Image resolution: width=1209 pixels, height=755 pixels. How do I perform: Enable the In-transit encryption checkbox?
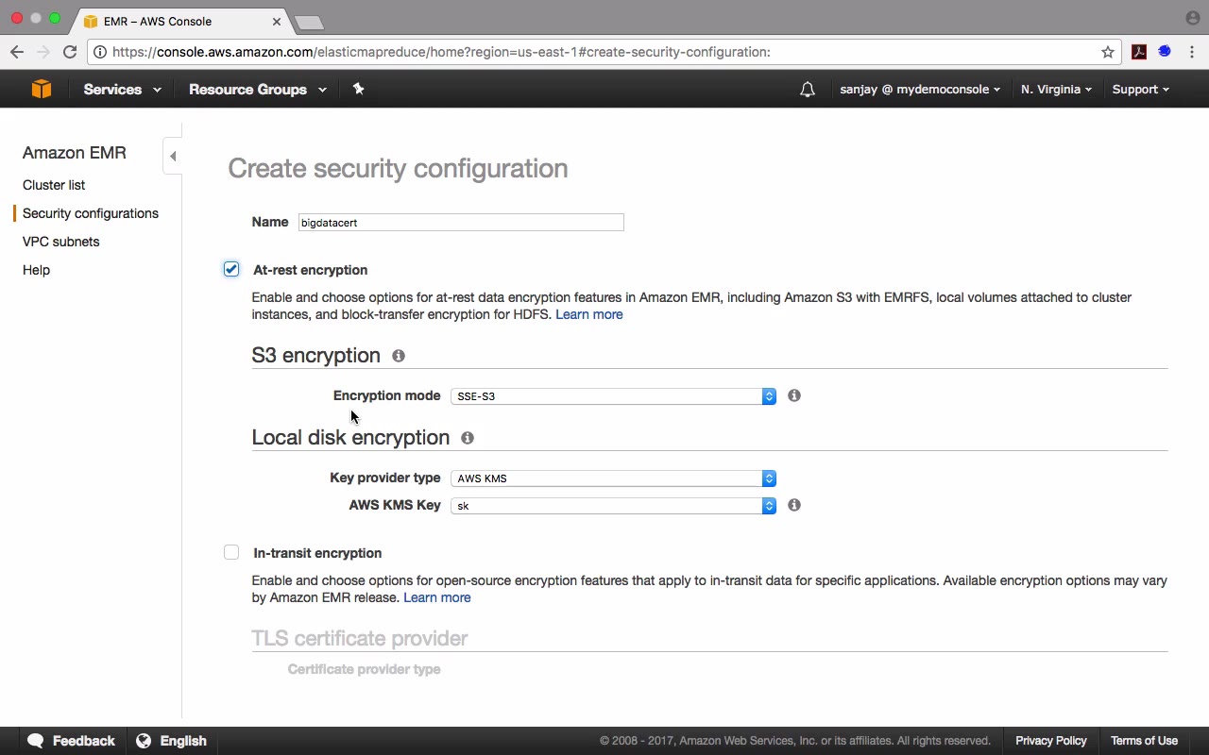[231, 552]
